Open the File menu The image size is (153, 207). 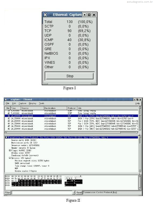(x=8, y=103)
